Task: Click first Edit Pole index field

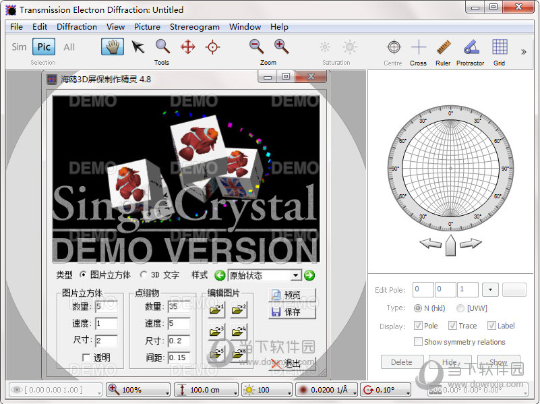Action: point(423,289)
